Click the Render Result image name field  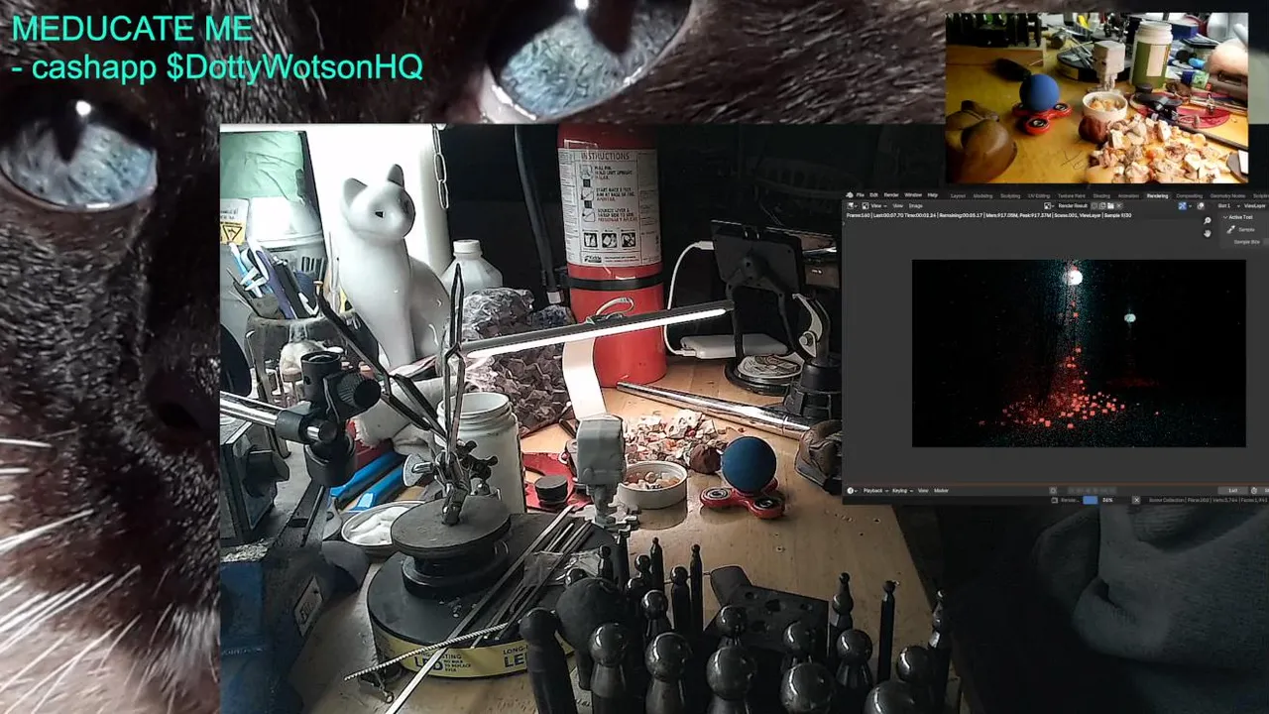(x=1073, y=206)
